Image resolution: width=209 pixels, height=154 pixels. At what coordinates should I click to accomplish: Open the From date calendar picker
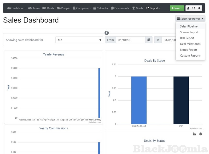(149, 40)
